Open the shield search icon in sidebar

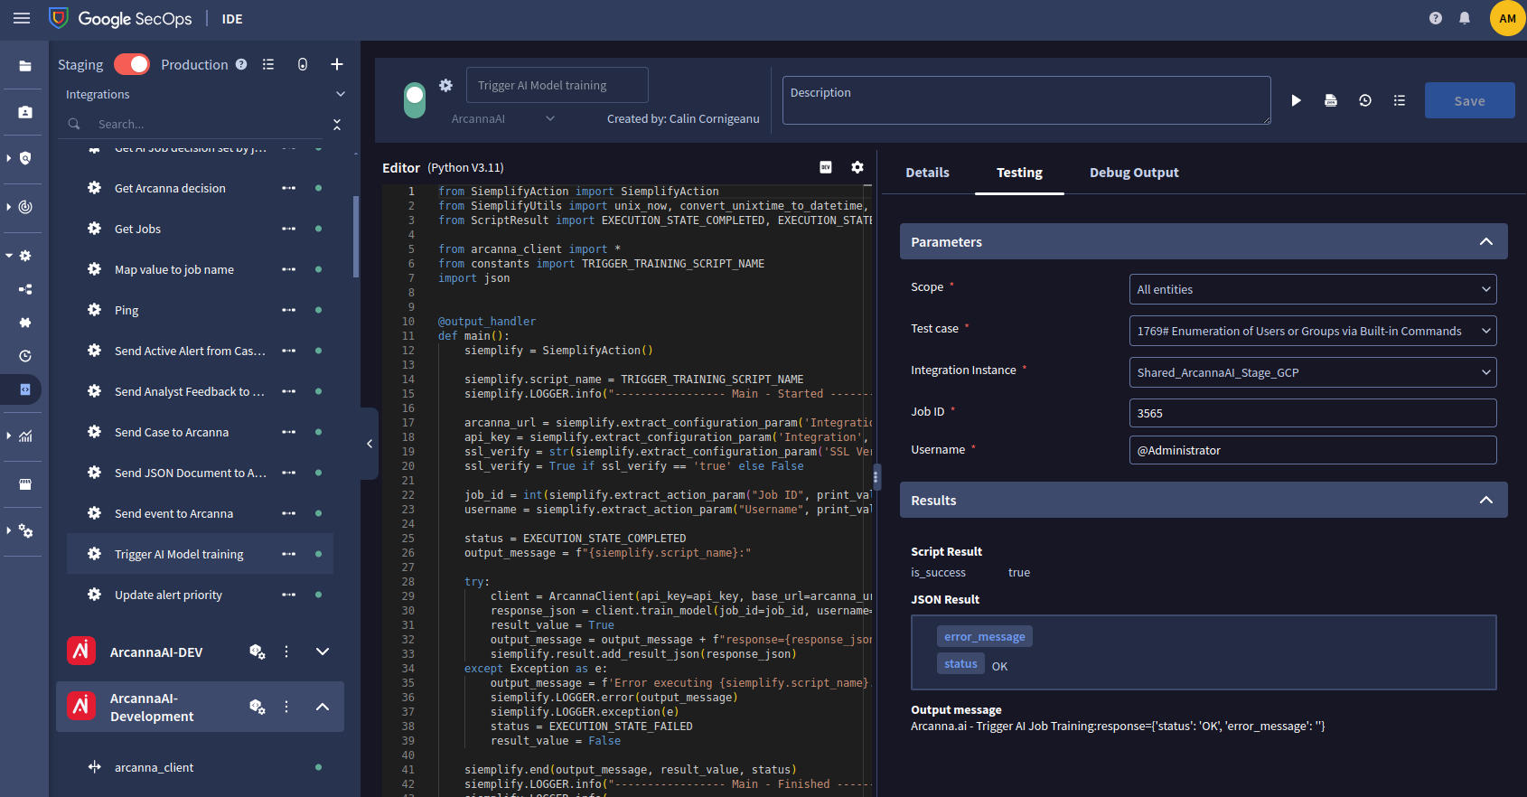[25, 158]
